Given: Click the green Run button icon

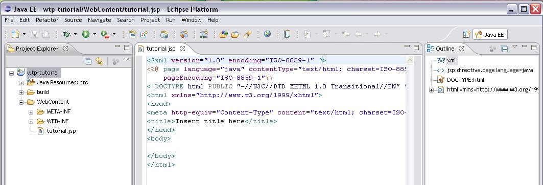Looking at the screenshot, I should [x=85, y=34].
